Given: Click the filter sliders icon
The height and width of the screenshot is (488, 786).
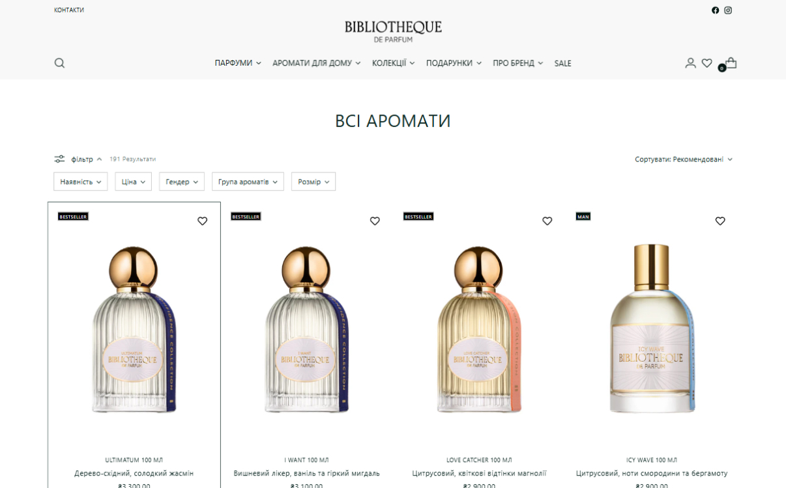Looking at the screenshot, I should 59,159.
